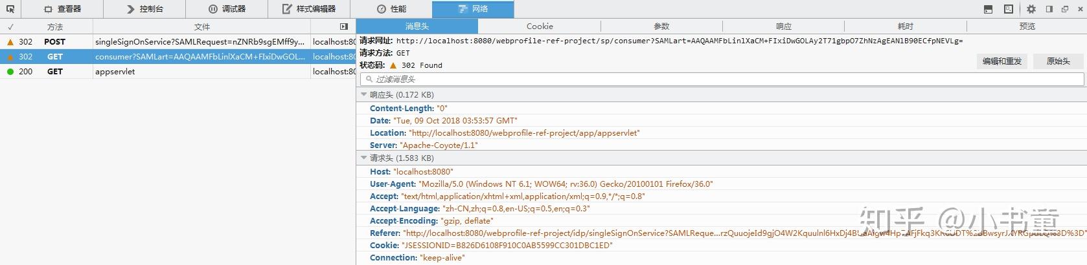Click the green 200 status dot
This screenshot has width=1087, height=265.
[10, 72]
